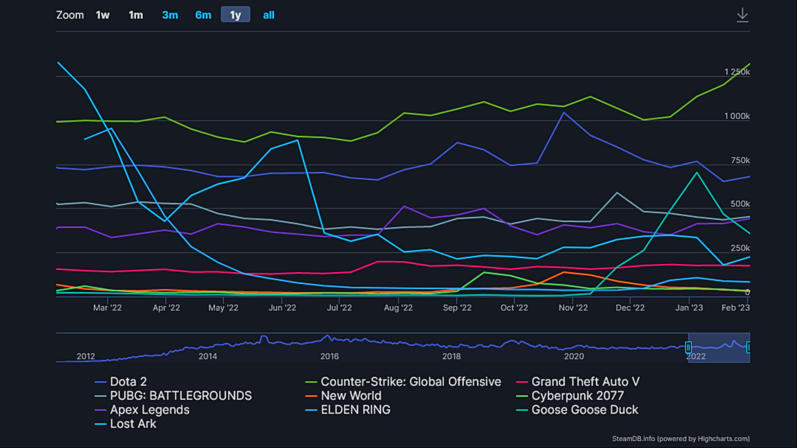Click the Zoom label text
Image resolution: width=797 pixels, height=448 pixels.
pos(70,15)
